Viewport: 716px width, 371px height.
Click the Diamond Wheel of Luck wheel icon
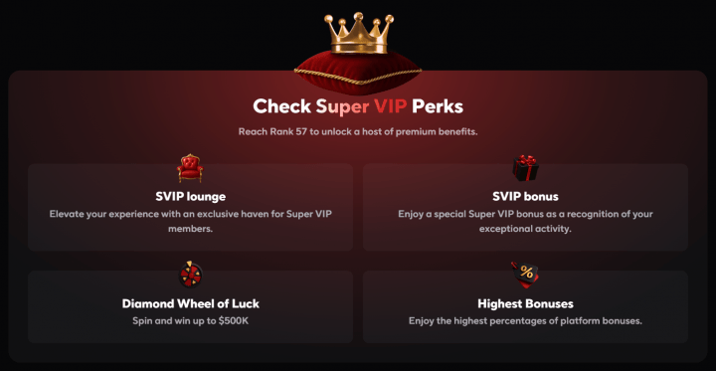click(190, 275)
